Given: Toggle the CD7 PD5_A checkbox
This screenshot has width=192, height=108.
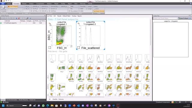Looking at the screenshot, I should pyautogui.click(x=31, y=11).
